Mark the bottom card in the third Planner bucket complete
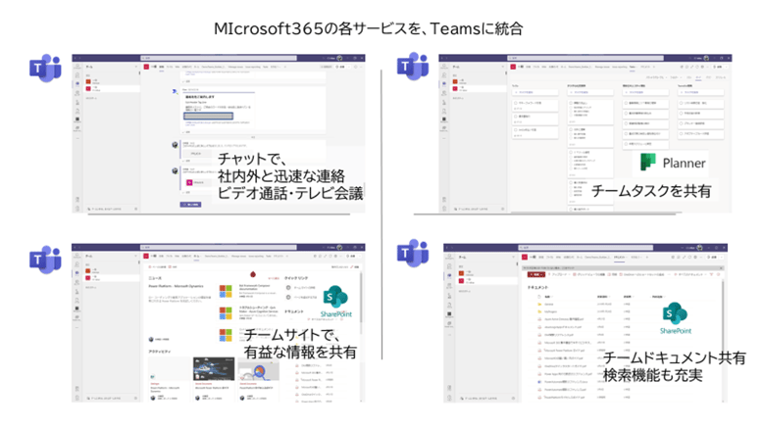 click(627, 144)
